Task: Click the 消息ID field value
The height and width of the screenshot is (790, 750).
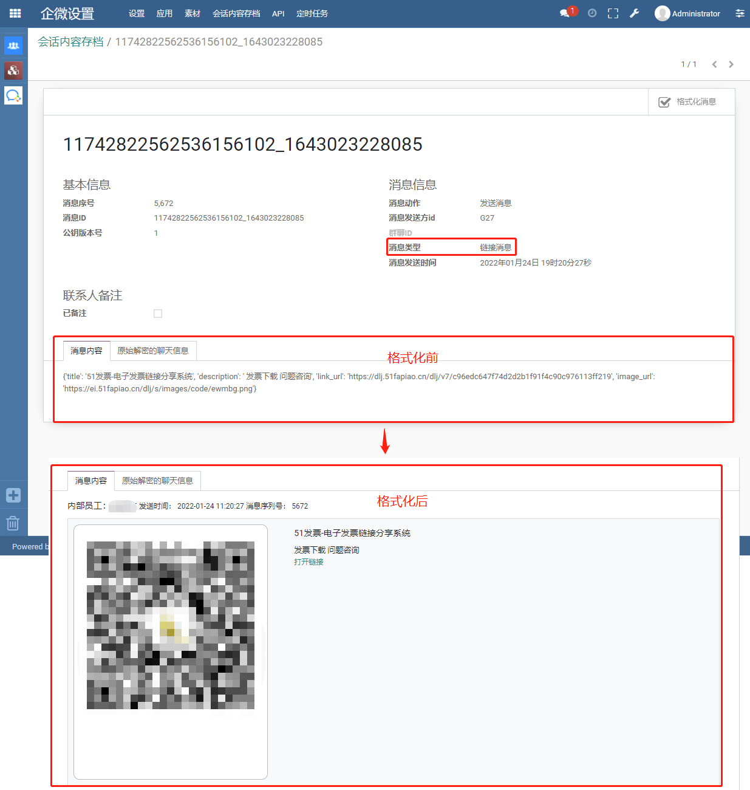Action: (x=229, y=218)
